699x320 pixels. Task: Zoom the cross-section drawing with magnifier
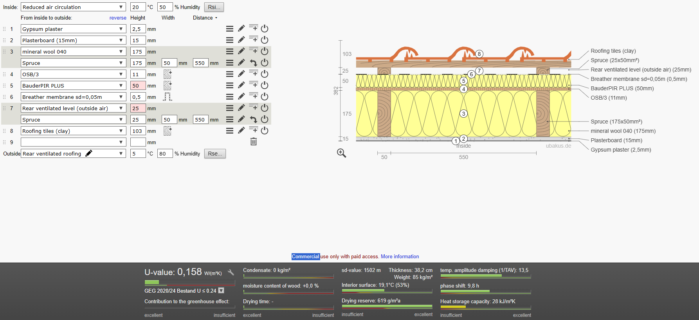click(342, 153)
